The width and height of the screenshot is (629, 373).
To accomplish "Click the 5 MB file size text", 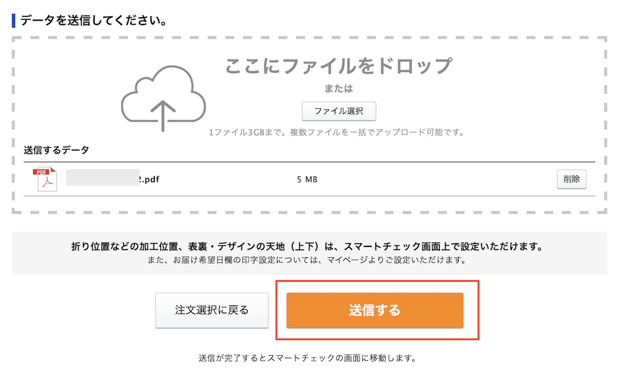I will click(307, 179).
